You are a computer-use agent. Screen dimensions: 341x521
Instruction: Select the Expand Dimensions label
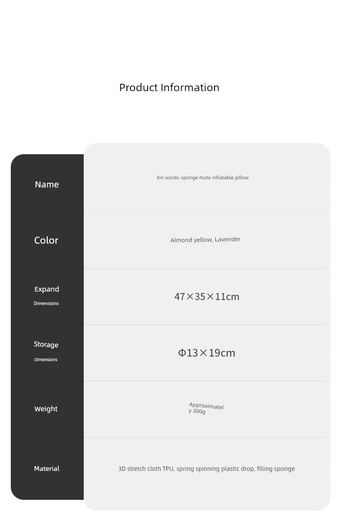tap(47, 295)
